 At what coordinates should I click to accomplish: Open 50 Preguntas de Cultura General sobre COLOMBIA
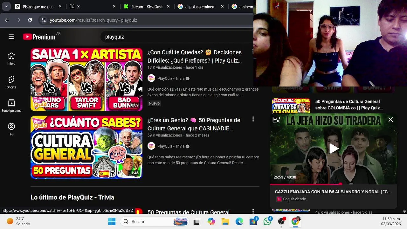pyautogui.click(x=349, y=105)
